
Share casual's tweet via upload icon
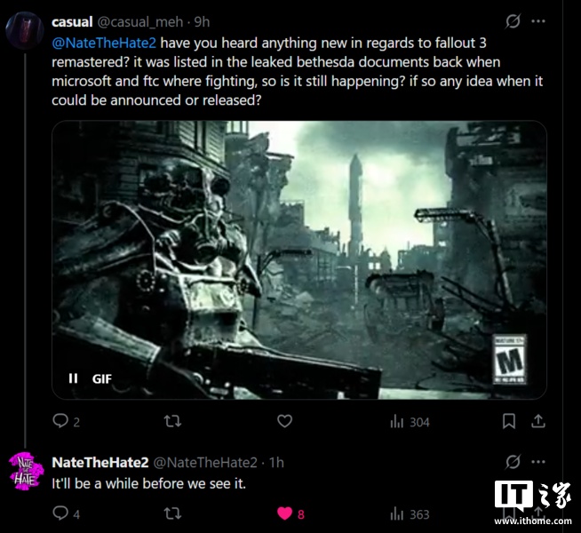[x=538, y=421]
